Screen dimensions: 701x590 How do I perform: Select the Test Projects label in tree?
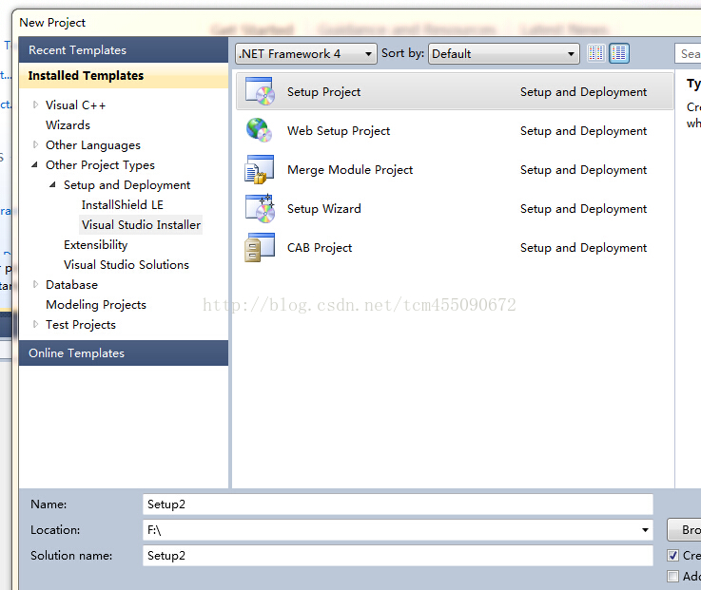(x=81, y=325)
